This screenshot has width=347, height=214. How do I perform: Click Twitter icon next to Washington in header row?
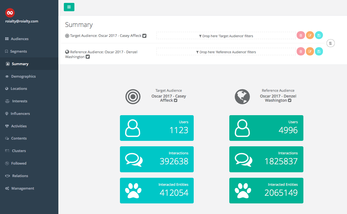[x=88, y=57]
